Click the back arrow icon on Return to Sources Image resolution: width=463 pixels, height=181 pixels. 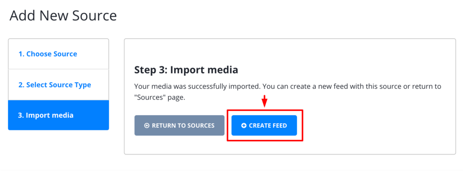click(147, 125)
